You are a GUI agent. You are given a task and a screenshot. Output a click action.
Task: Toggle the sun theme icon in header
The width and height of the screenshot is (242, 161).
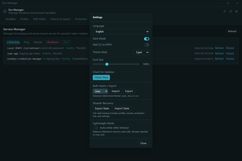pyautogui.click(x=224, y=11)
